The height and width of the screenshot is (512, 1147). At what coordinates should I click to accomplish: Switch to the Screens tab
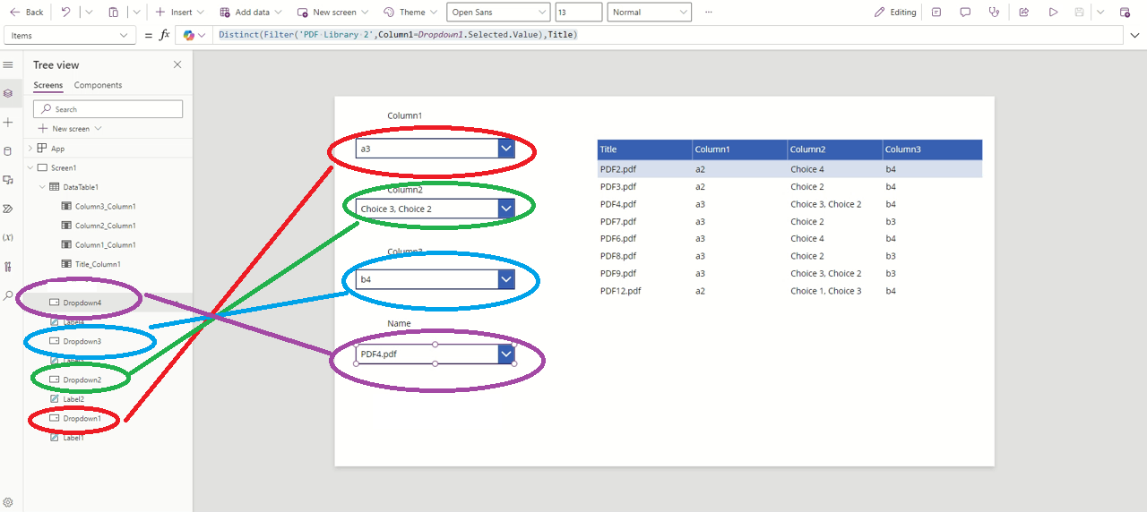[x=48, y=85]
